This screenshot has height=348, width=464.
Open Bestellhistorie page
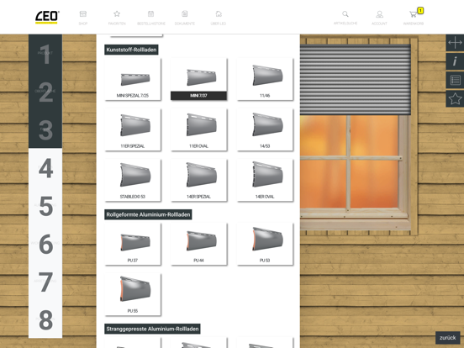coord(151,18)
